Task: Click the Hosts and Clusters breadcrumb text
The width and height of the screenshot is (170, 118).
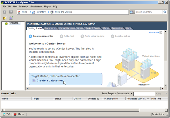Action: (x=64, y=12)
